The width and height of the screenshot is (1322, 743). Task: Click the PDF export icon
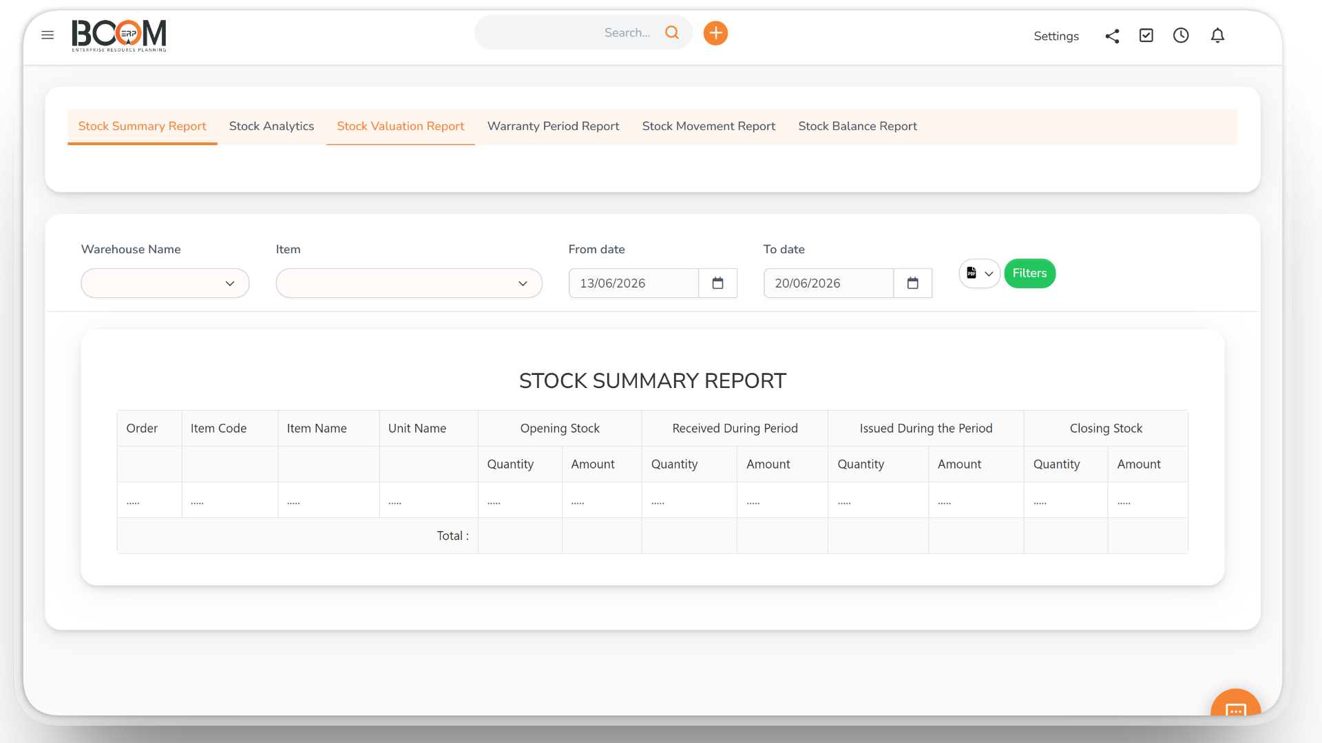[972, 273]
